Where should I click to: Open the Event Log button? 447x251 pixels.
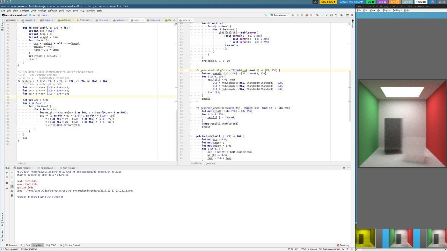point(343,245)
